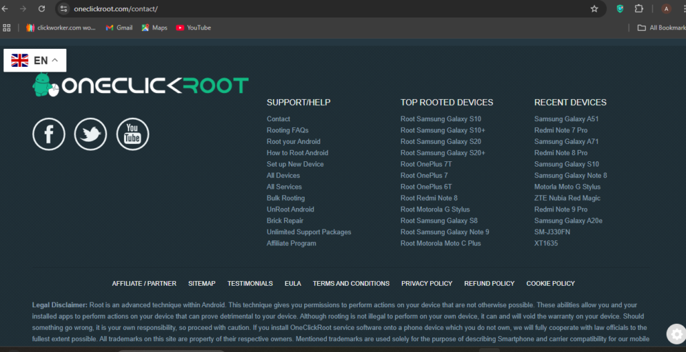This screenshot has height=352, width=686.
Task: Reload the page with the refresh icon
Action: click(x=42, y=9)
